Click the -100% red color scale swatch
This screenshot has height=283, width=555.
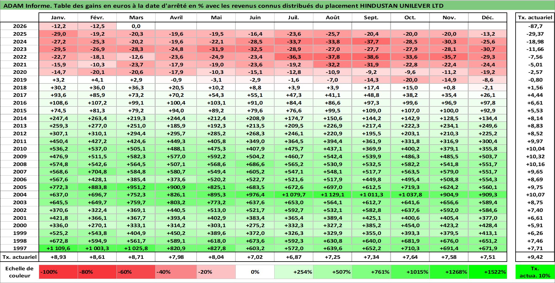58,272
